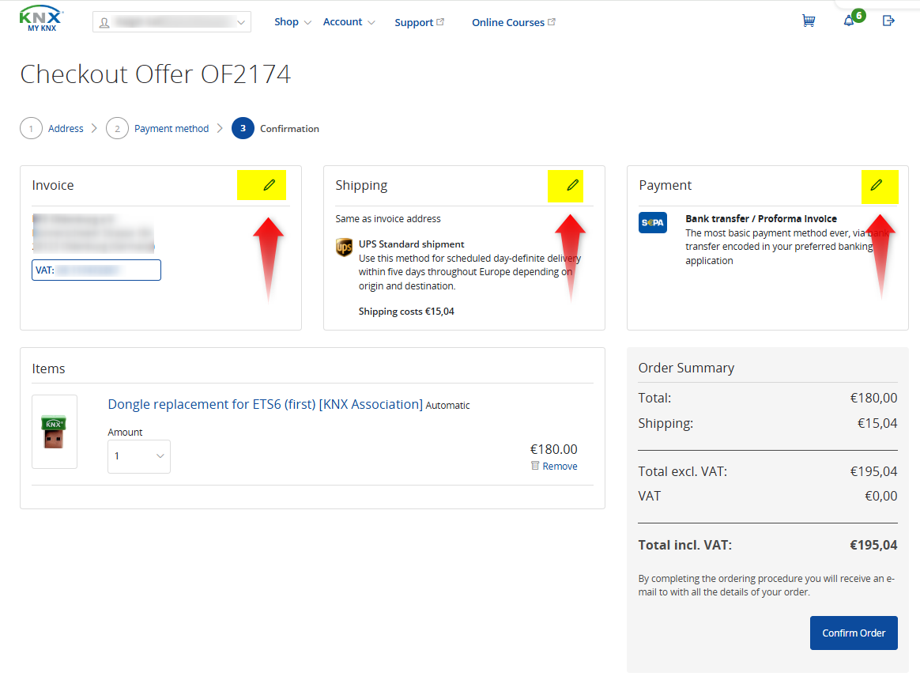Click the dongle product thumbnail
Image resolution: width=920 pixels, height=684 pixels.
click(54, 432)
